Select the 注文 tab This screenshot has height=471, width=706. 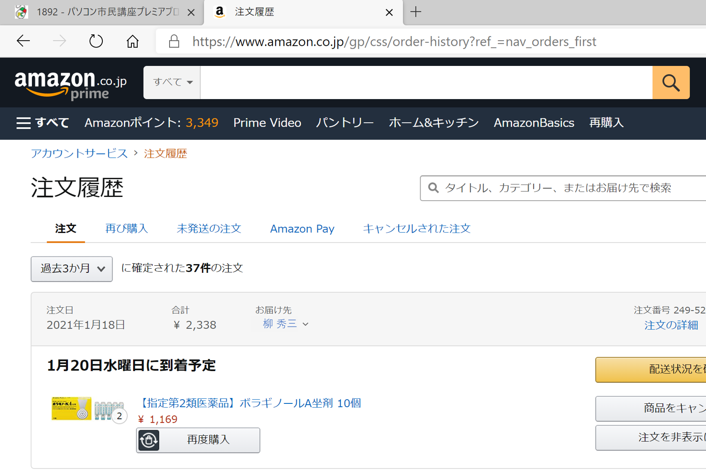(65, 228)
